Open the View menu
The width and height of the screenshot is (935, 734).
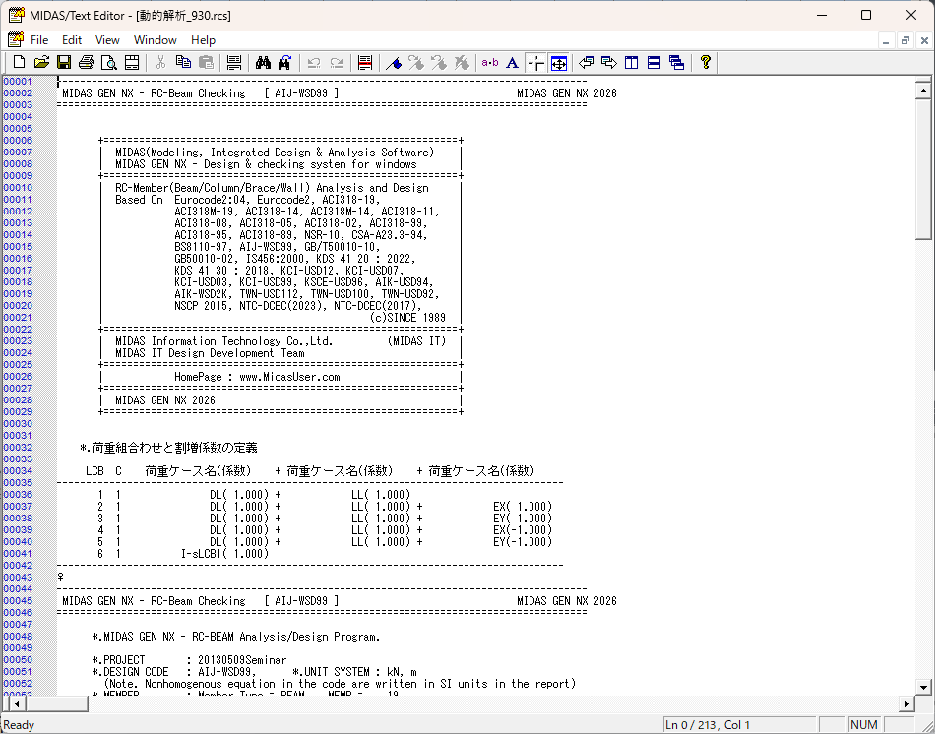click(x=107, y=40)
